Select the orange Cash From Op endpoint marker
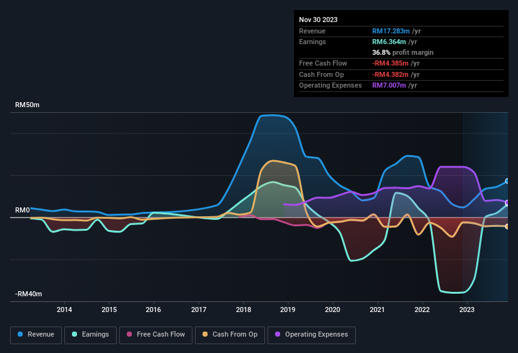This screenshot has height=353, width=518. (x=507, y=226)
